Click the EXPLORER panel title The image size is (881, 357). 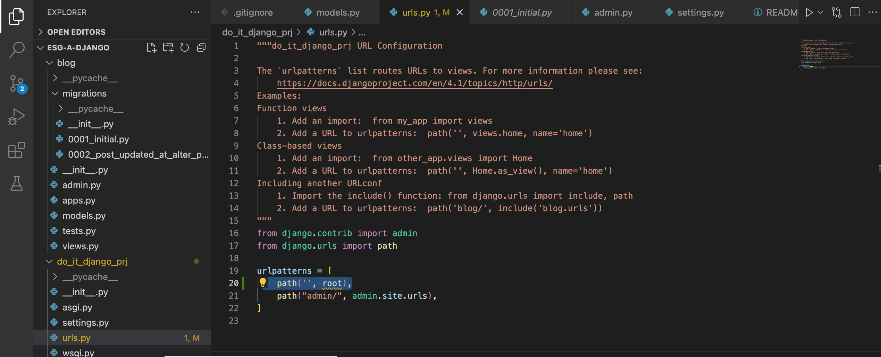(x=67, y=13)
